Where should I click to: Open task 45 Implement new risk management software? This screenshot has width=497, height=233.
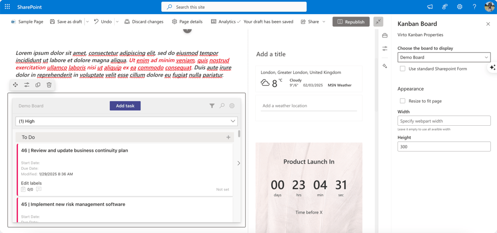tap(73, 204)
